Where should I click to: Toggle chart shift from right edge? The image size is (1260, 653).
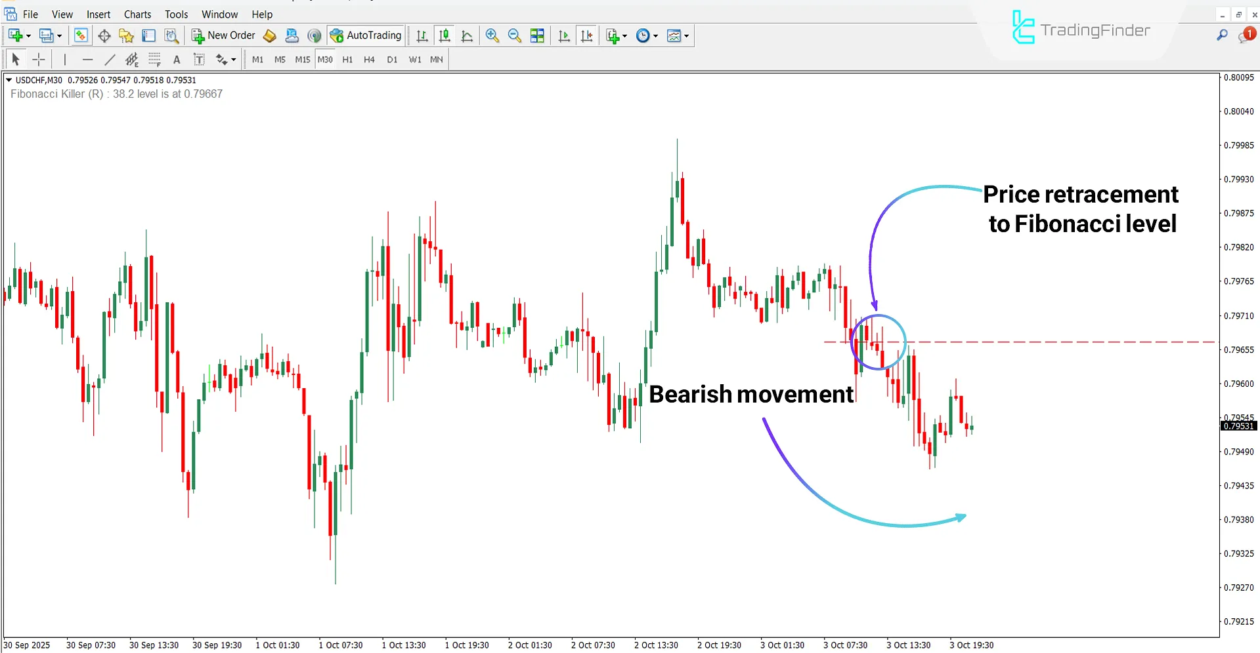(x=587, y=35)
